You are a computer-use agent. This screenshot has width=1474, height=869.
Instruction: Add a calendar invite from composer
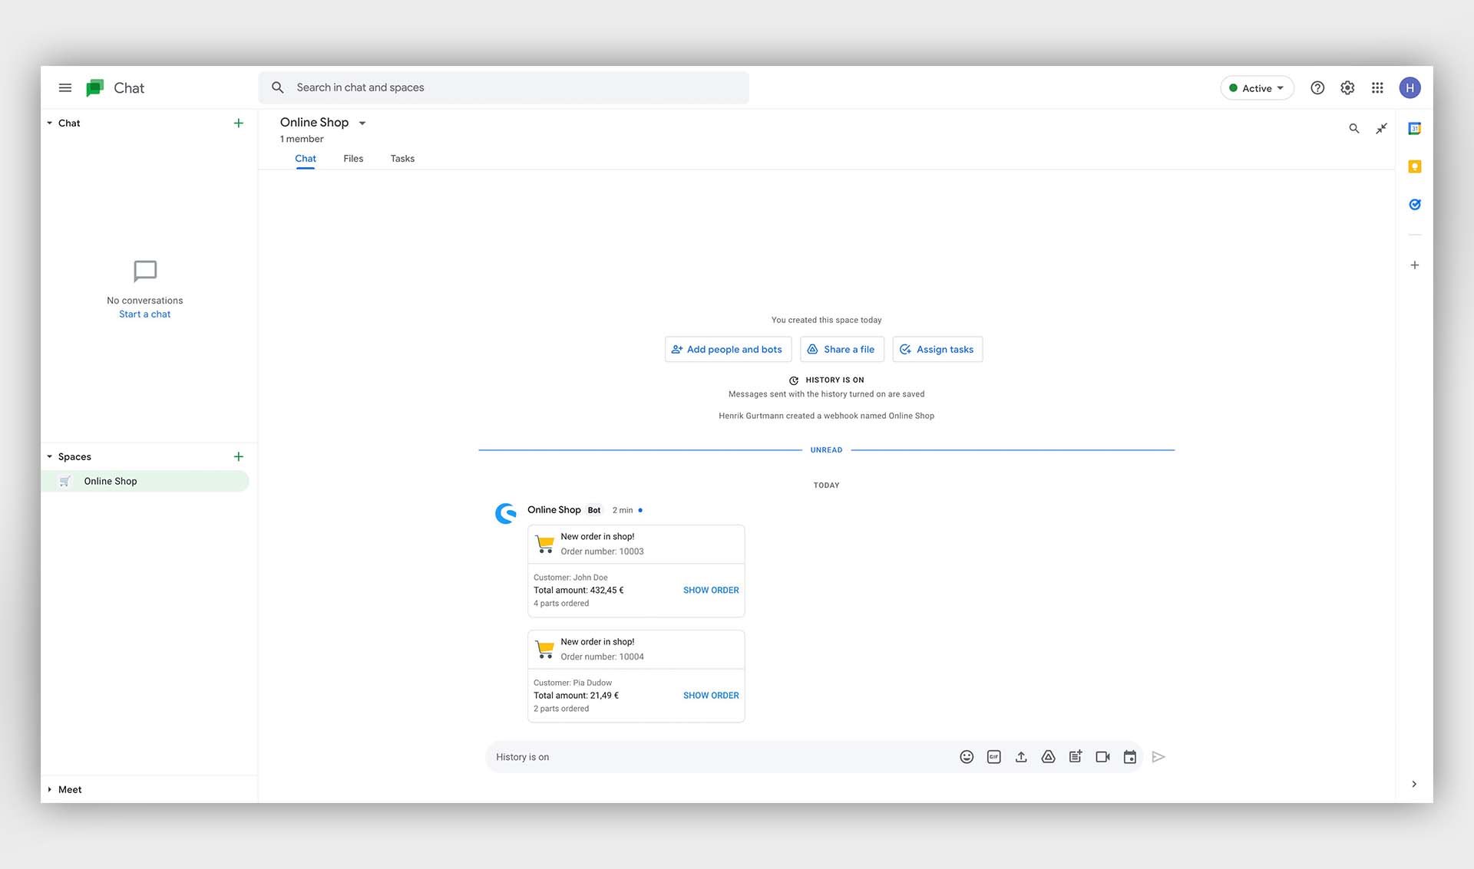1130,757
